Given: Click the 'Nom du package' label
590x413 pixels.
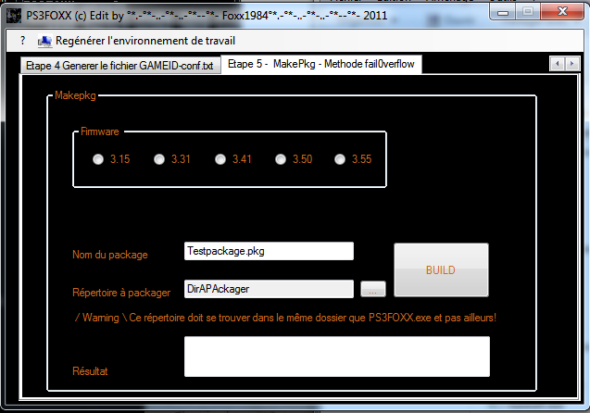Looking at the screenshot, I should (x=110, y=255).
